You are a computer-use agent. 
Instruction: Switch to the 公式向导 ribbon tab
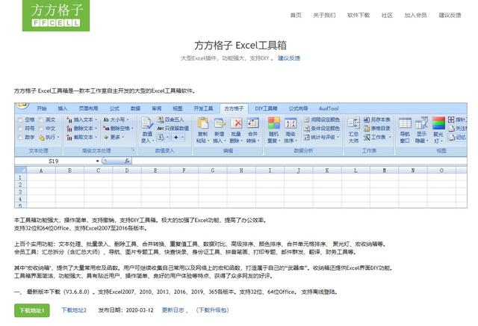298,108
